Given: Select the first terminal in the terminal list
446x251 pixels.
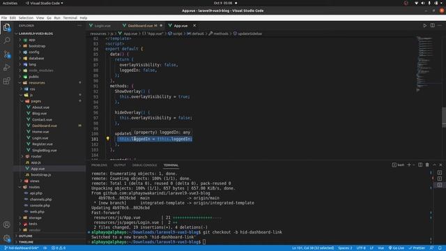Looking at the screenshot, I should (x=440, y=173).
